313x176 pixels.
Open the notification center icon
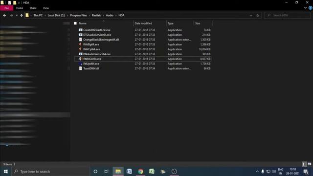pyautogui.click(x=306, y=172)
